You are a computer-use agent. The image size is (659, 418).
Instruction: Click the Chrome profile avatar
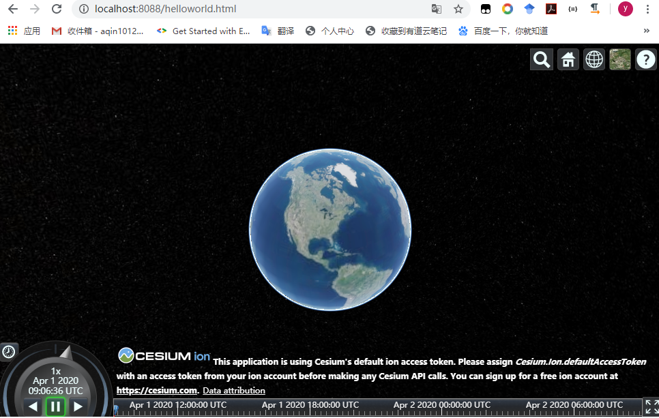coord(625,10)
